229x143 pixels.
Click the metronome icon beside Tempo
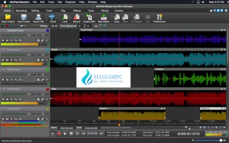(37, 26)
